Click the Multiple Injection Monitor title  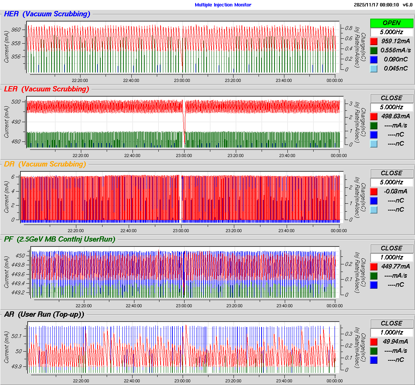coord(223,5)
